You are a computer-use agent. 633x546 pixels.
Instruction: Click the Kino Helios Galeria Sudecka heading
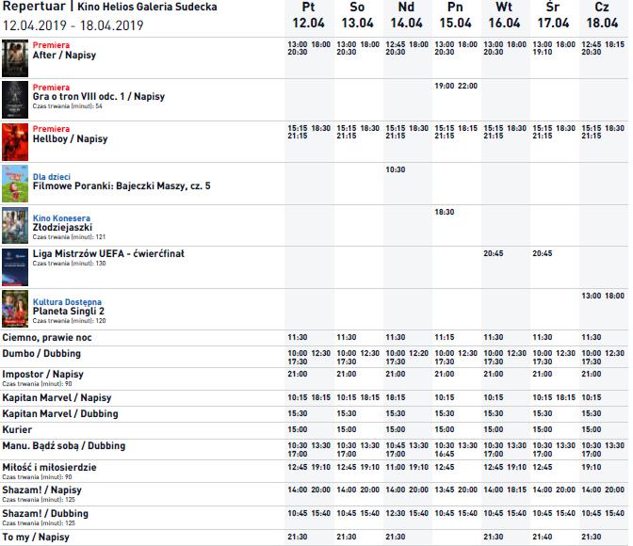147,7
